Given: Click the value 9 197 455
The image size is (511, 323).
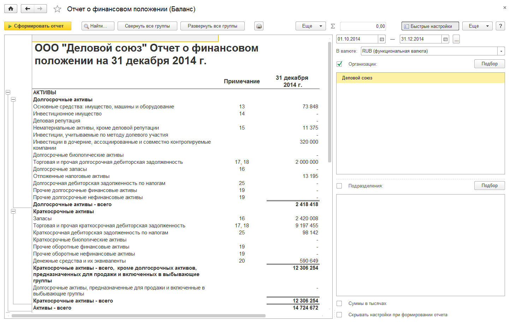Looking at the screenshot, I should tap(307, 226).
